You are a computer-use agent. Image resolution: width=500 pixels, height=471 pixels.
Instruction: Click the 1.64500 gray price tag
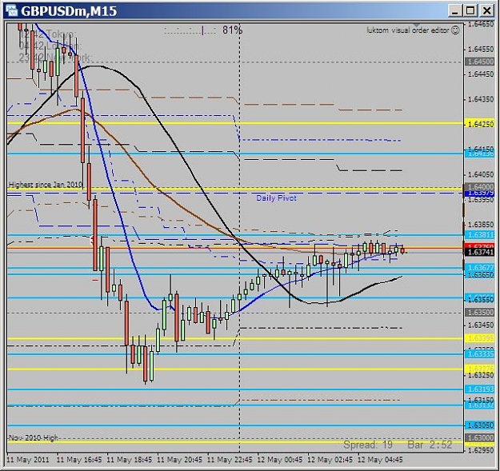[x=479, y=62]
